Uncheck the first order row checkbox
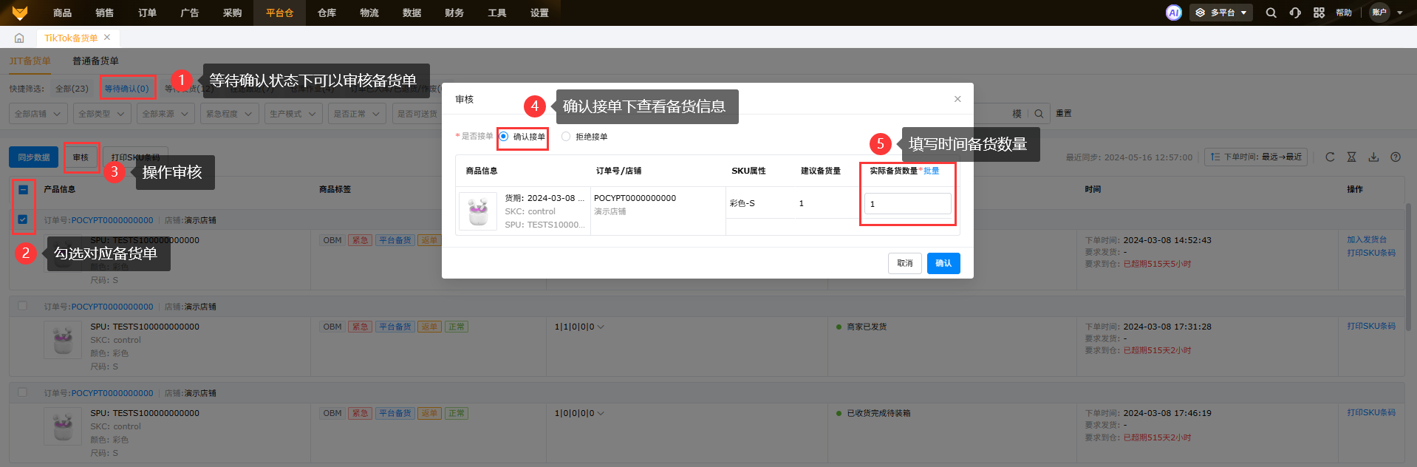This screenshot has width=1417, height=467. pyautogui.click(x=23, y=219)
